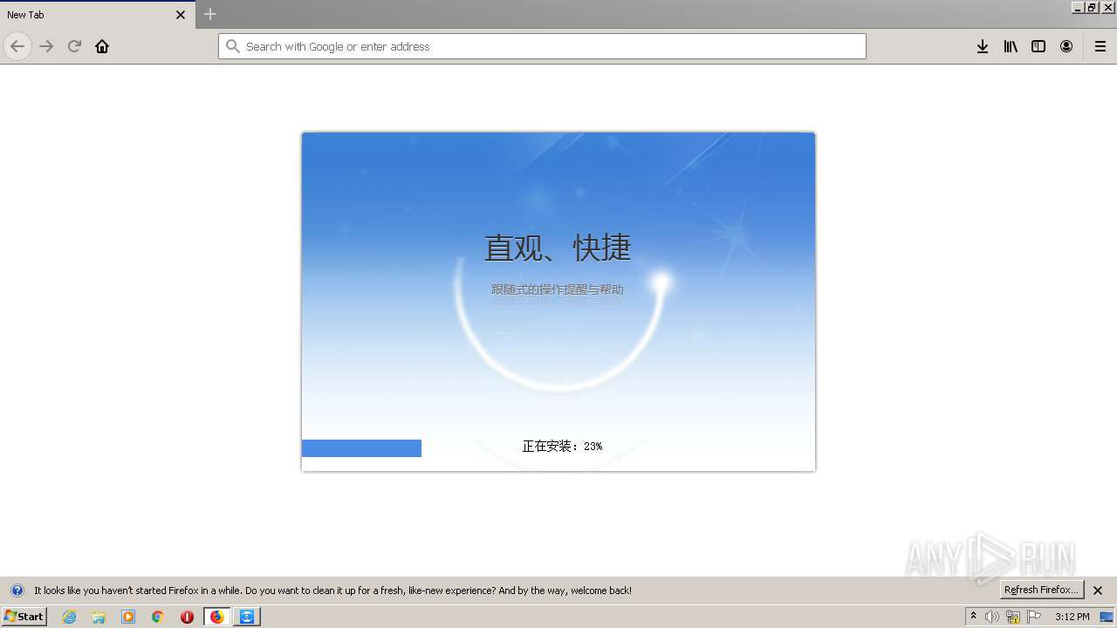Open the Firefox hamburger menu
This screenshot has height=628, width=1117.
[x=1100, y=46]
